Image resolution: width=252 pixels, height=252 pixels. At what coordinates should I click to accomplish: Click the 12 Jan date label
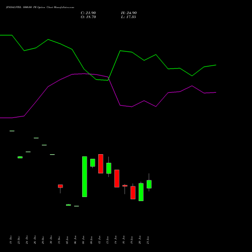coord(99,240)
